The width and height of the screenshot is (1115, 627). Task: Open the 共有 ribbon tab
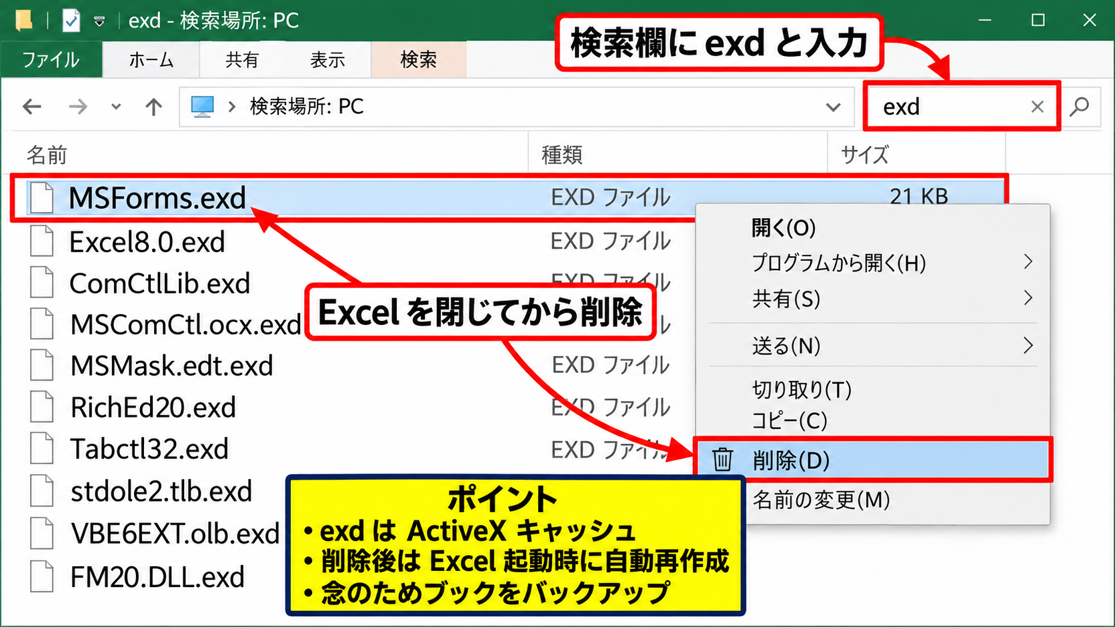242,59
